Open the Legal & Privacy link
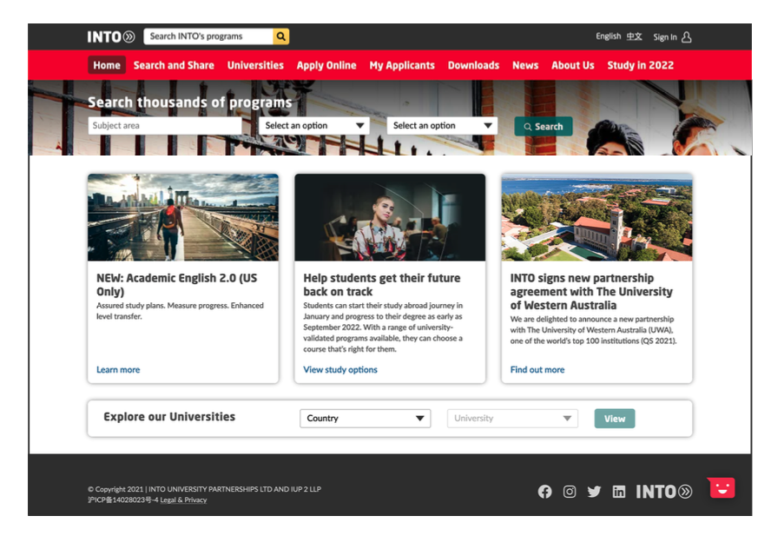 point(183,500)
